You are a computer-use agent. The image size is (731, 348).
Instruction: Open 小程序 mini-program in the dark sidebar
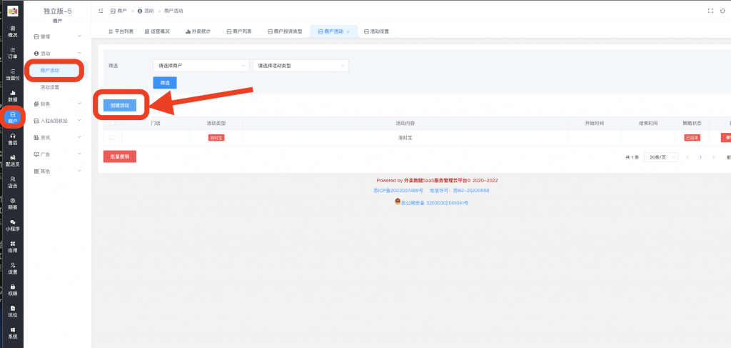pos(13,225)
